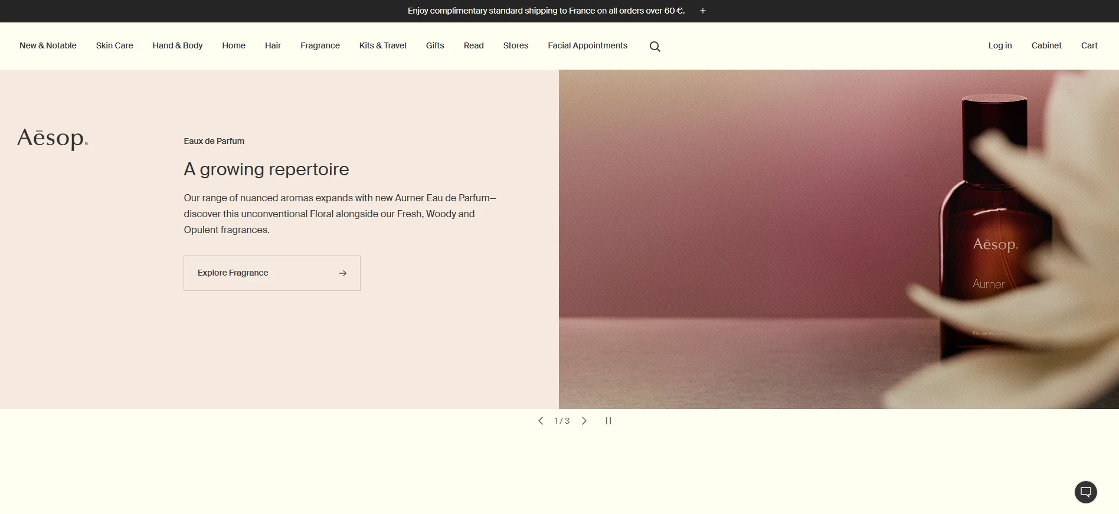Open the Home menu
The width and height of the screenshot is (1119, 514).
click(x=234, y=45)
